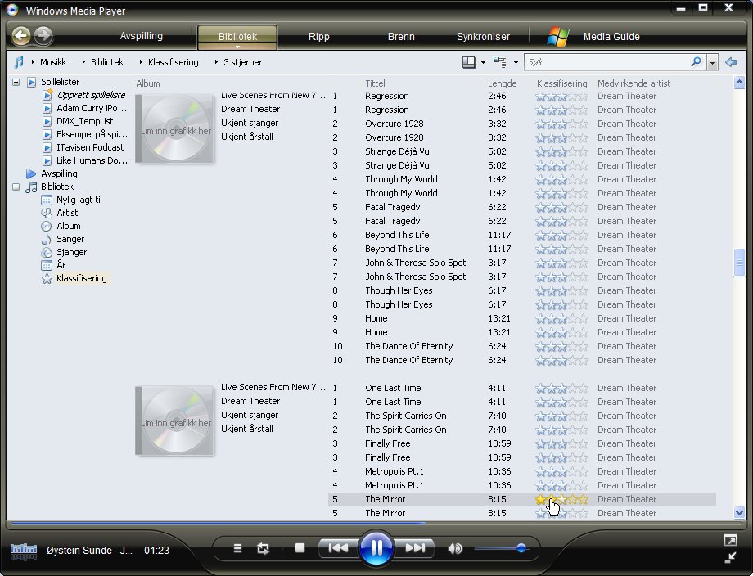Expand the Bibliotek breadcrumb arrow
This screenshot has height=576, width=753.
point(83,62)
